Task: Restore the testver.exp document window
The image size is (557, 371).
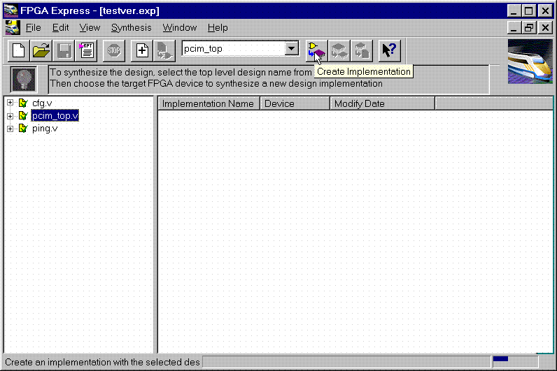Action: (529, 28)
